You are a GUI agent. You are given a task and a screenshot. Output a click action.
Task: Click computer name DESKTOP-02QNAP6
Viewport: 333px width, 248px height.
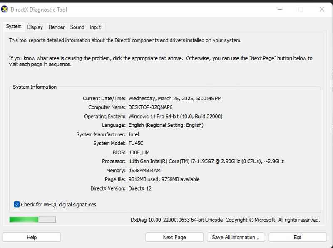pos(151,107)
